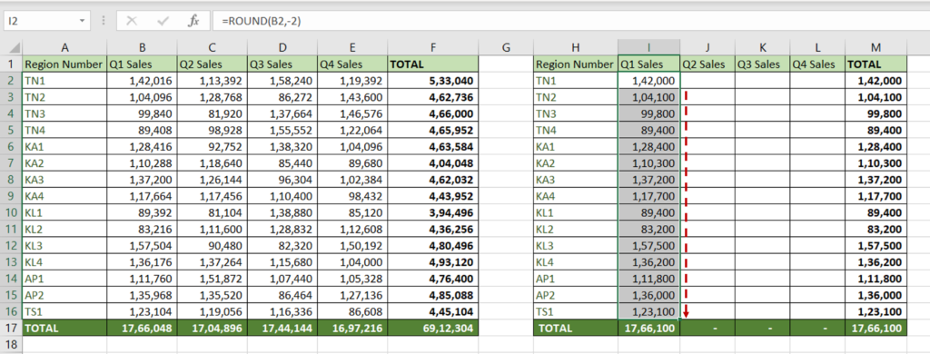The width and height of the screenshot is (930, 354).
Task: Click cell I17 with total 17,66,100
Action: click(648, 328)
